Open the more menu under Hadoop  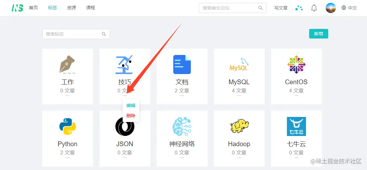click(x=239, y=158)
